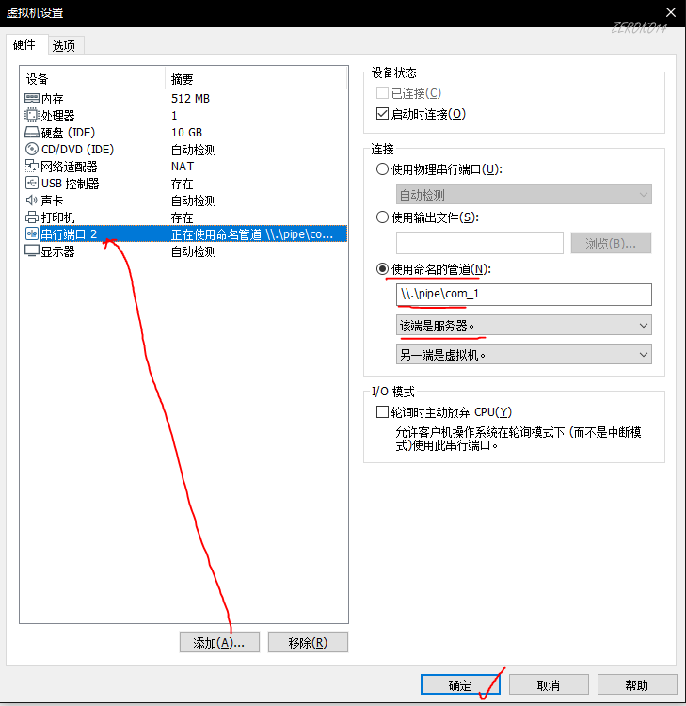The height and width of the screenshot is (706, 686).
Task: Select the 网络适配器 row label
Action: [69, 167]
